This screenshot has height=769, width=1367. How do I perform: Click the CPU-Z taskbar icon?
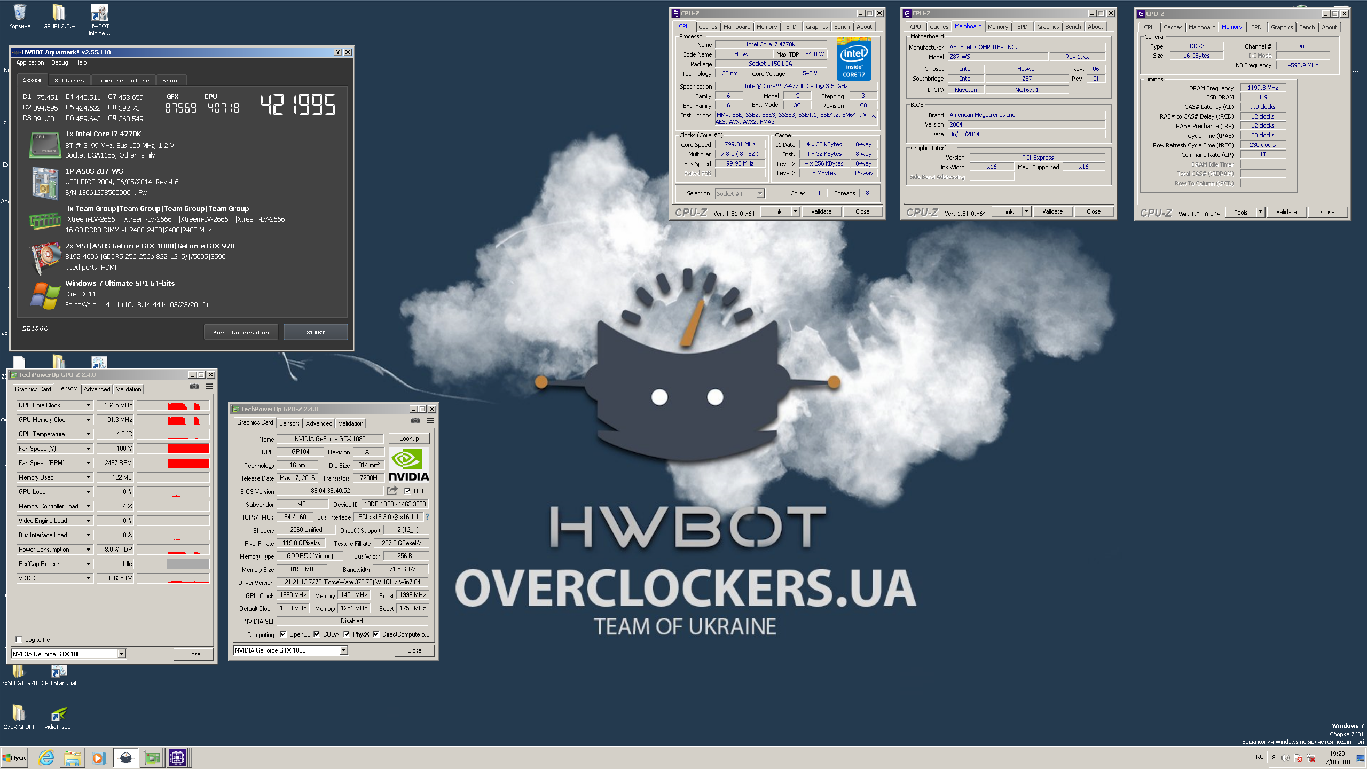[x=177, y=758]
